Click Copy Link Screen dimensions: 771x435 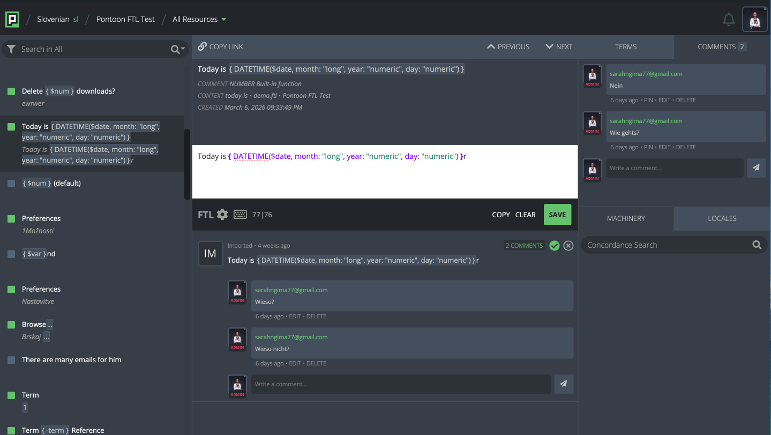point(220,47)
